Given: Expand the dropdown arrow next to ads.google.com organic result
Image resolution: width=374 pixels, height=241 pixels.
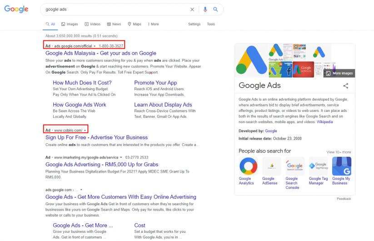Looking at the screenshot, I should [x=81, y=190].
